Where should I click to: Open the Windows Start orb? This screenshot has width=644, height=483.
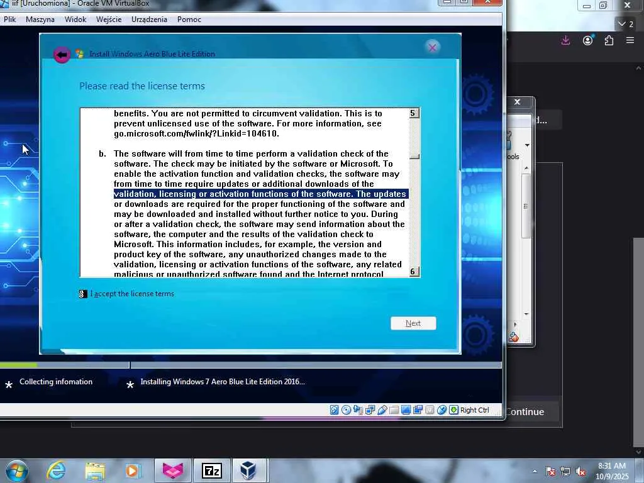coord(17,470)
